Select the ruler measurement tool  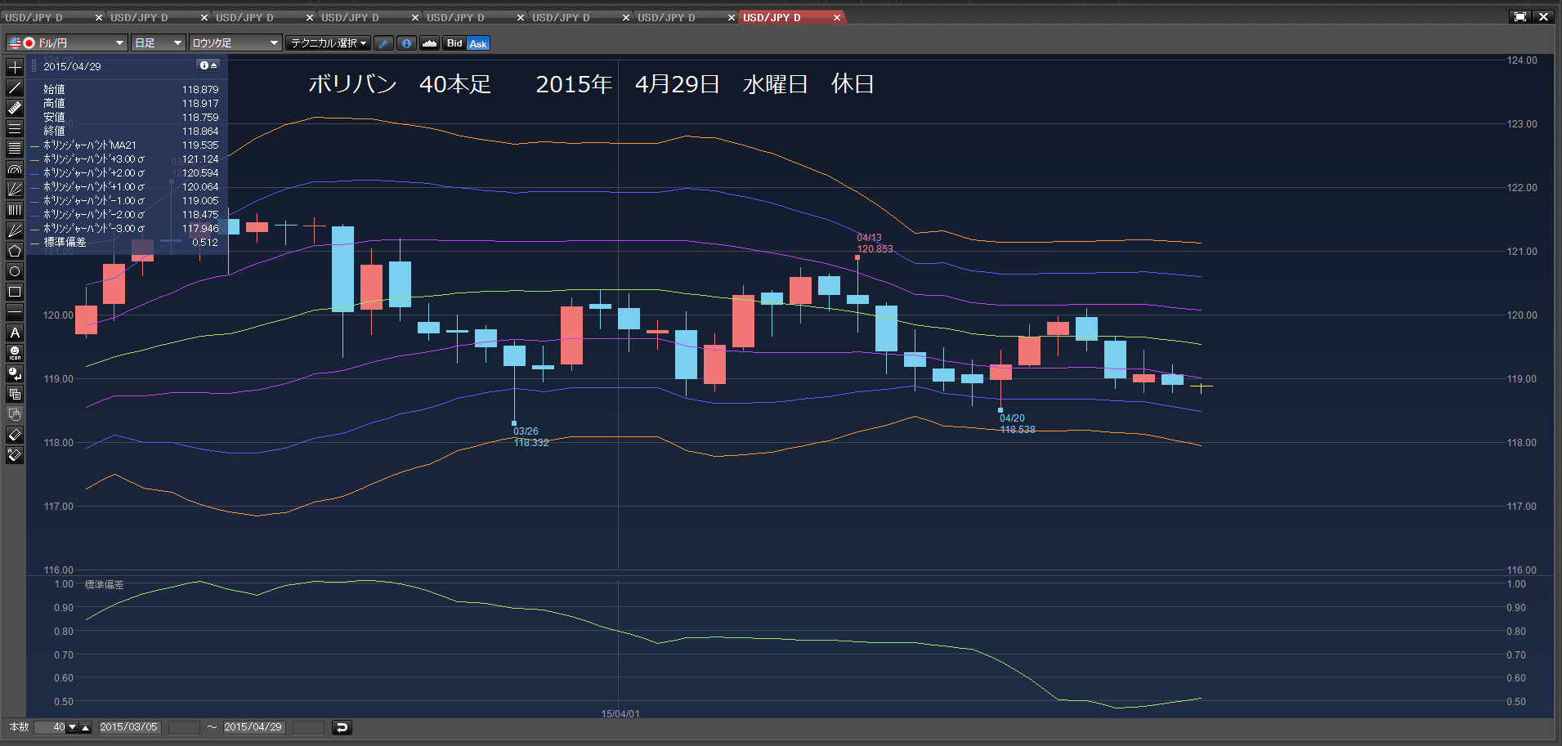(15, 108)
